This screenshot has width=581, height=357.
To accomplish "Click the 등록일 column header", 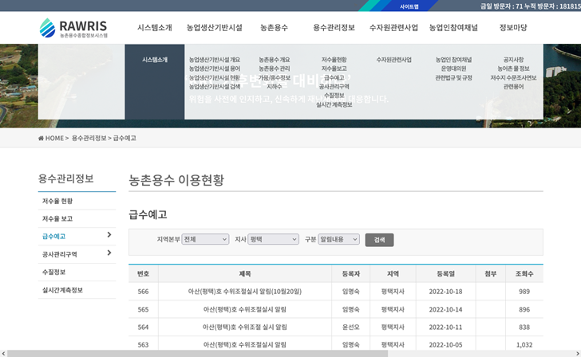I will click(446, 274).
